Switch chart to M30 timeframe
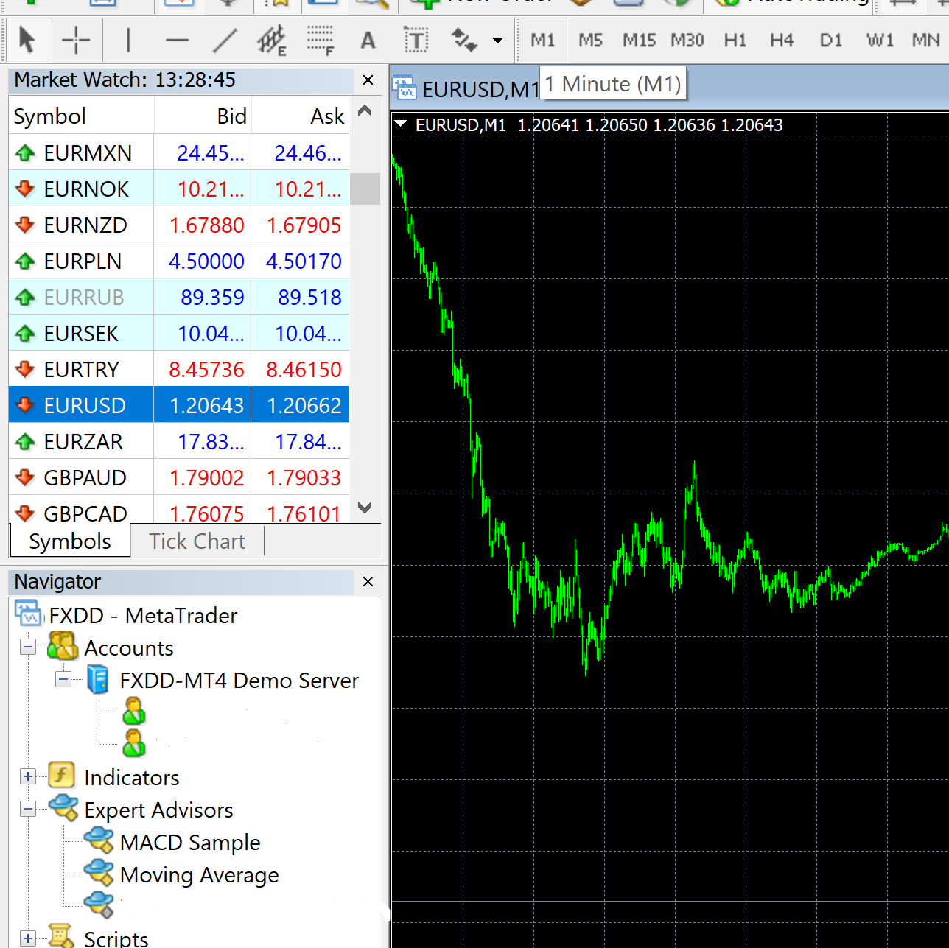Screen dimensions: 949x948 (687, 40)
